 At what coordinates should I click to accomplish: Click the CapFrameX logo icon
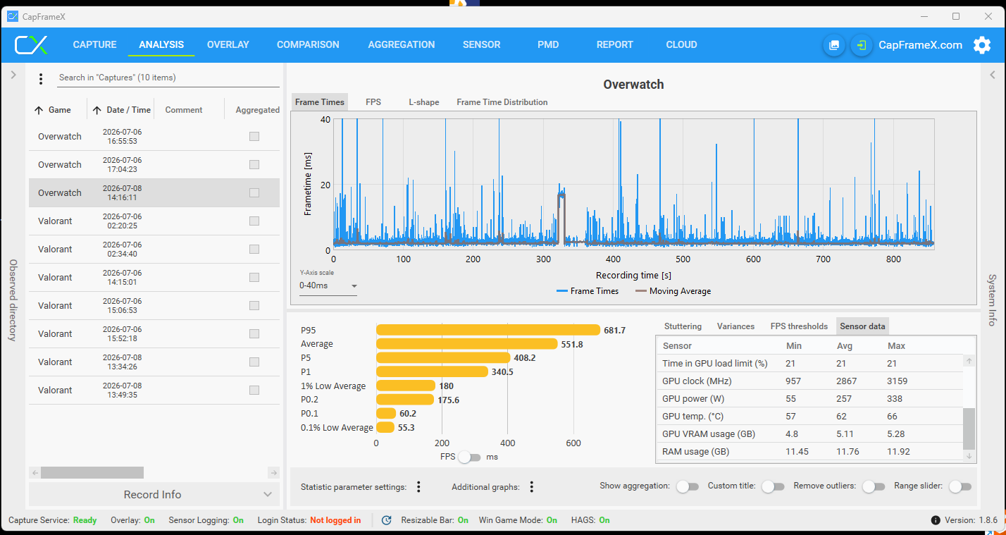click(32, 45)
